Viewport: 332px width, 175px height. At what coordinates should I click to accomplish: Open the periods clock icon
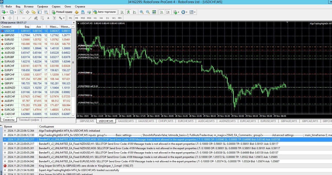coord(183,12)
